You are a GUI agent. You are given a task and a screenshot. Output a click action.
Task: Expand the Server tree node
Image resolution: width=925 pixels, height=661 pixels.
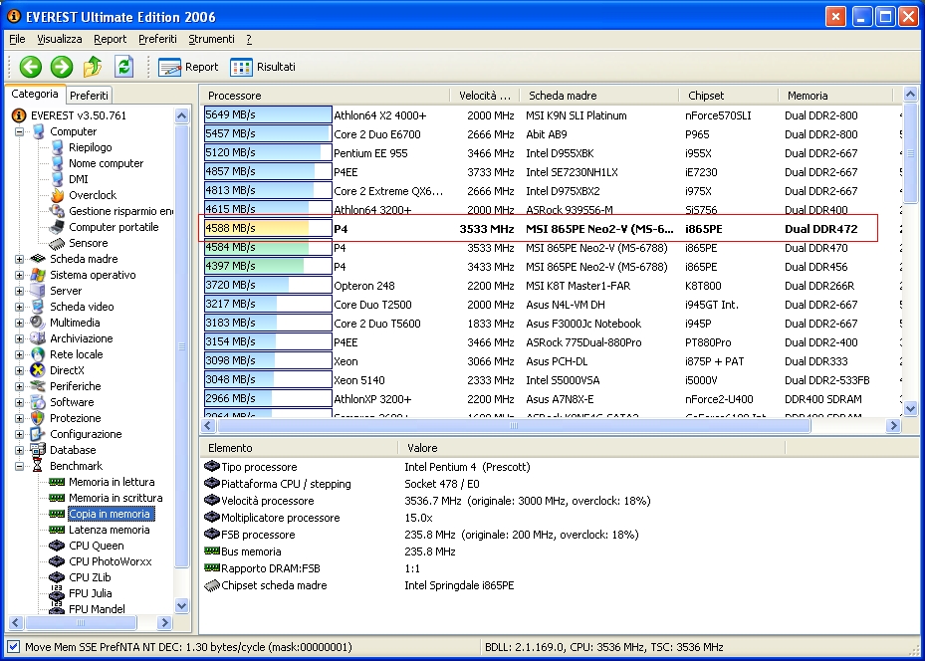20,291
